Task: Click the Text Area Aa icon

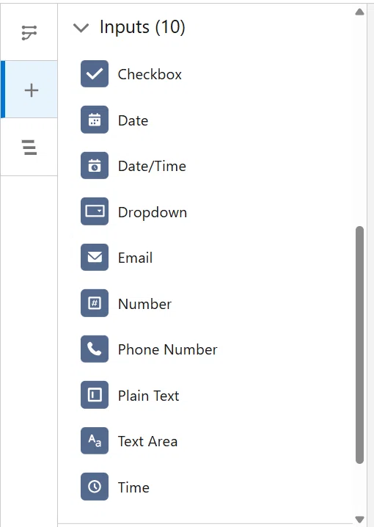Action: click(95, 440)
